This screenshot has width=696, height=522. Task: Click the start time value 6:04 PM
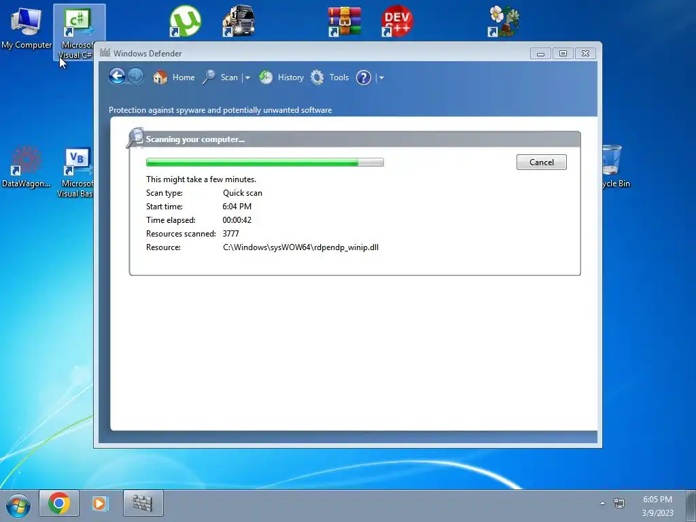pyautogui.click(x=237, y=207)
